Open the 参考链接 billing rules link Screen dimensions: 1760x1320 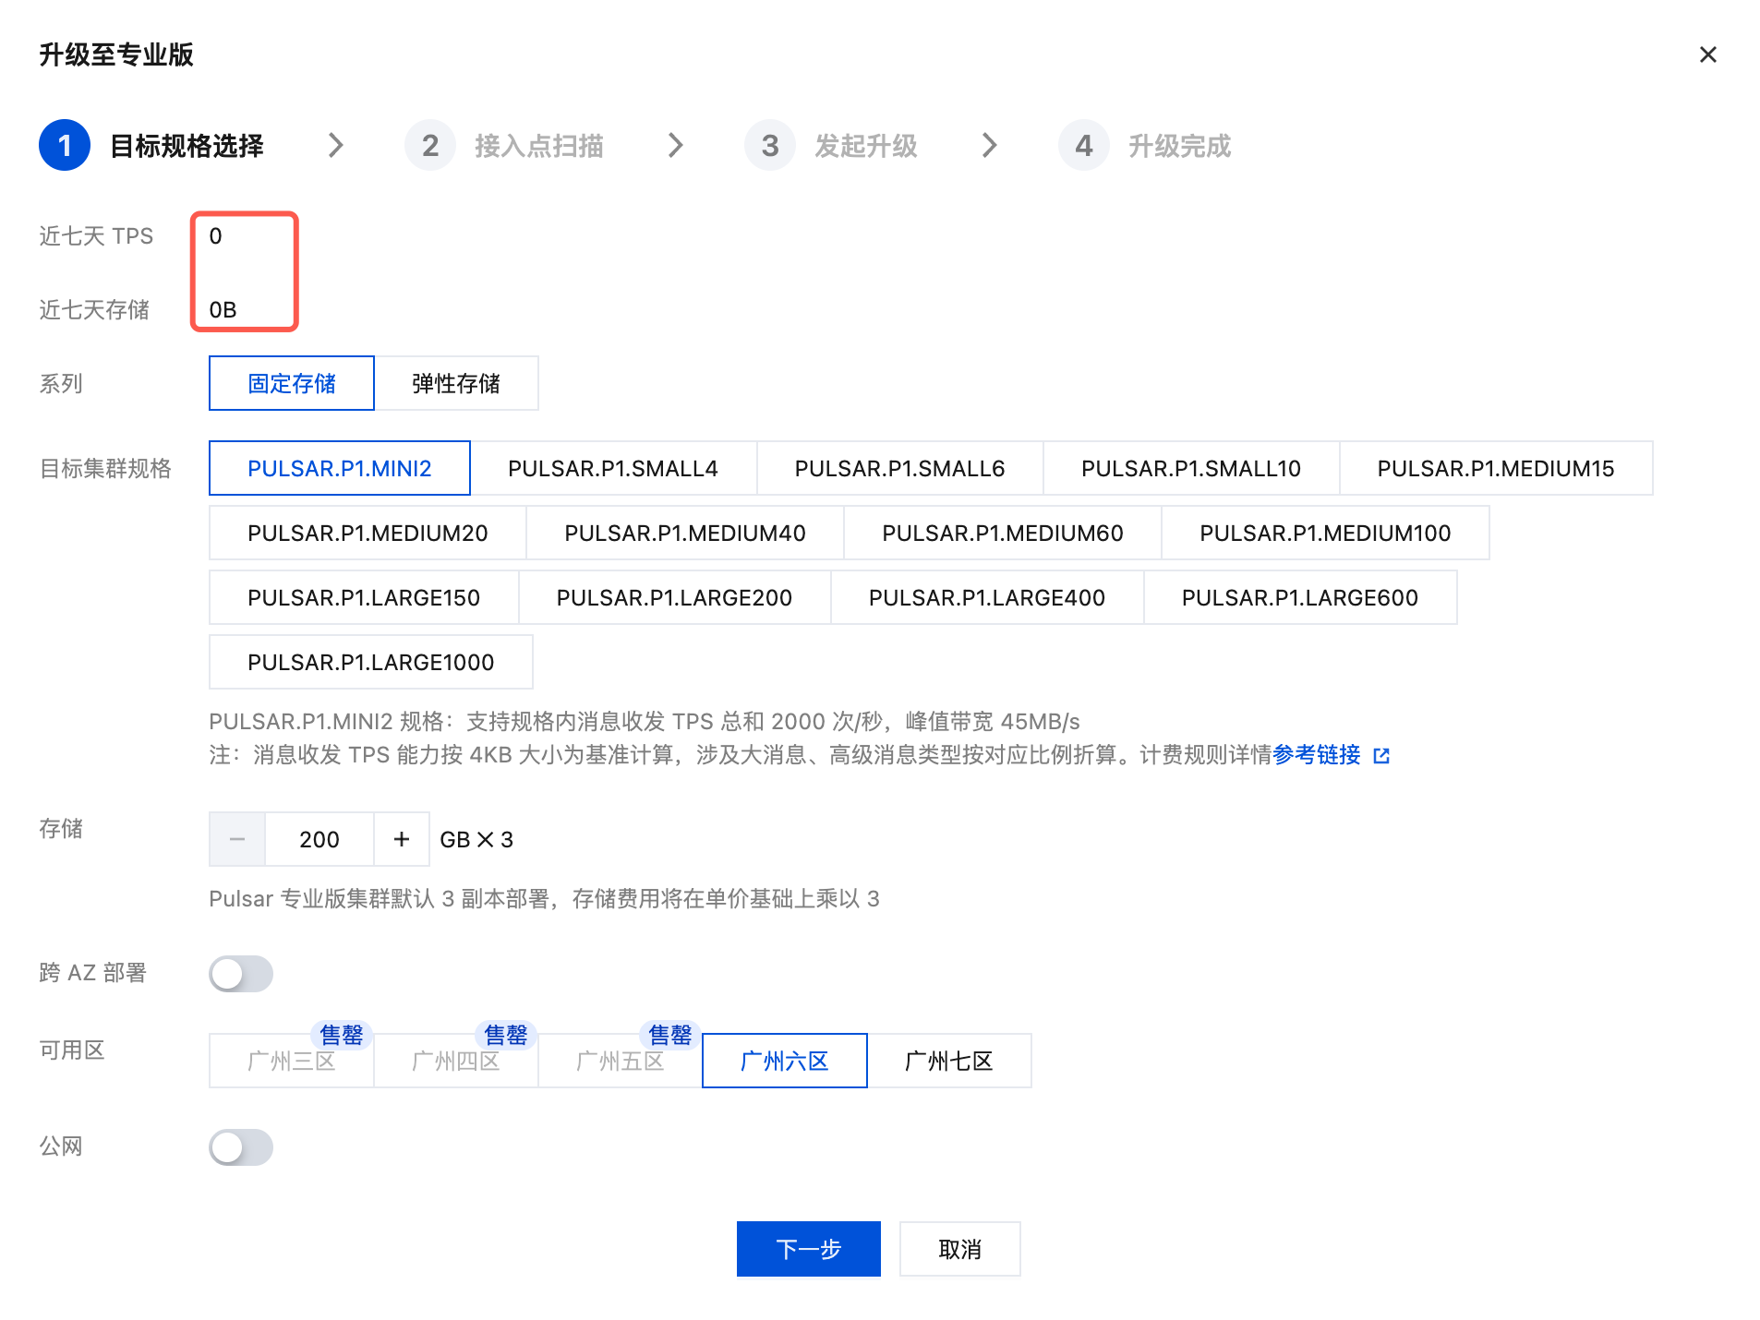[x=1316, y=755]
